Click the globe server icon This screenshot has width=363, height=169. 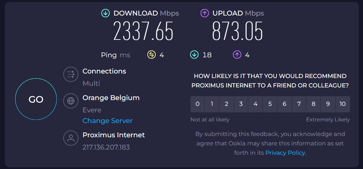71,101
